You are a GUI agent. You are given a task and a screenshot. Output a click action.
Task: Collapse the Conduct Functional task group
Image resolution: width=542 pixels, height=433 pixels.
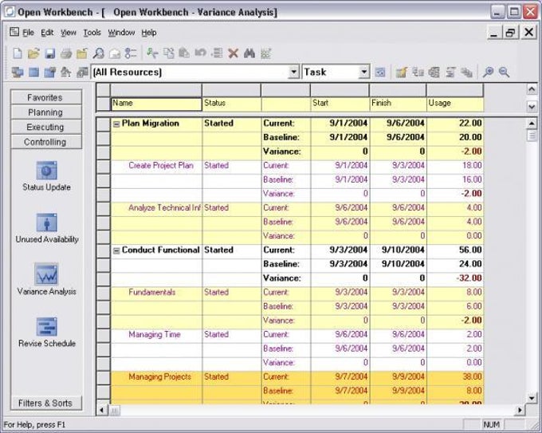(116, 250)
